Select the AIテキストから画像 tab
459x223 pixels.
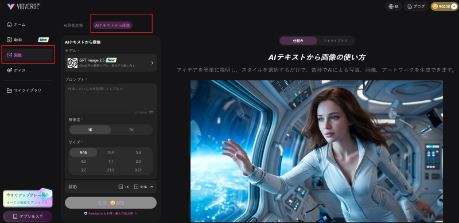click(112, 25)
